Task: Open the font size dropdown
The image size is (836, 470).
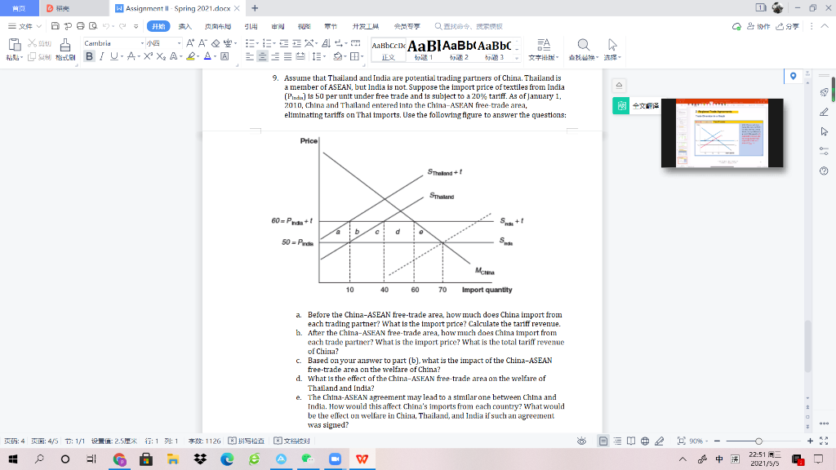Action: [179, 43]
